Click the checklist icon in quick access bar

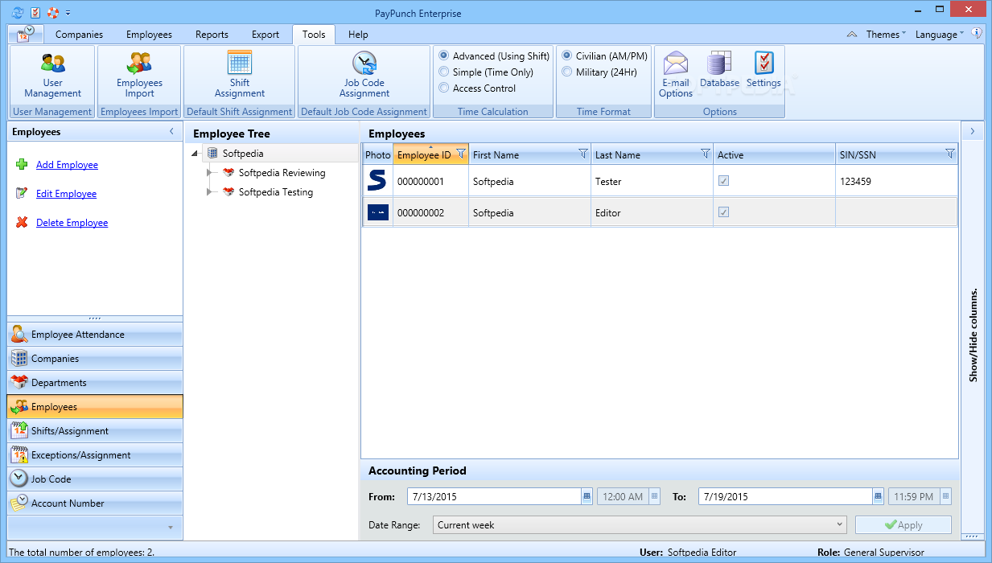pos(35,12)
